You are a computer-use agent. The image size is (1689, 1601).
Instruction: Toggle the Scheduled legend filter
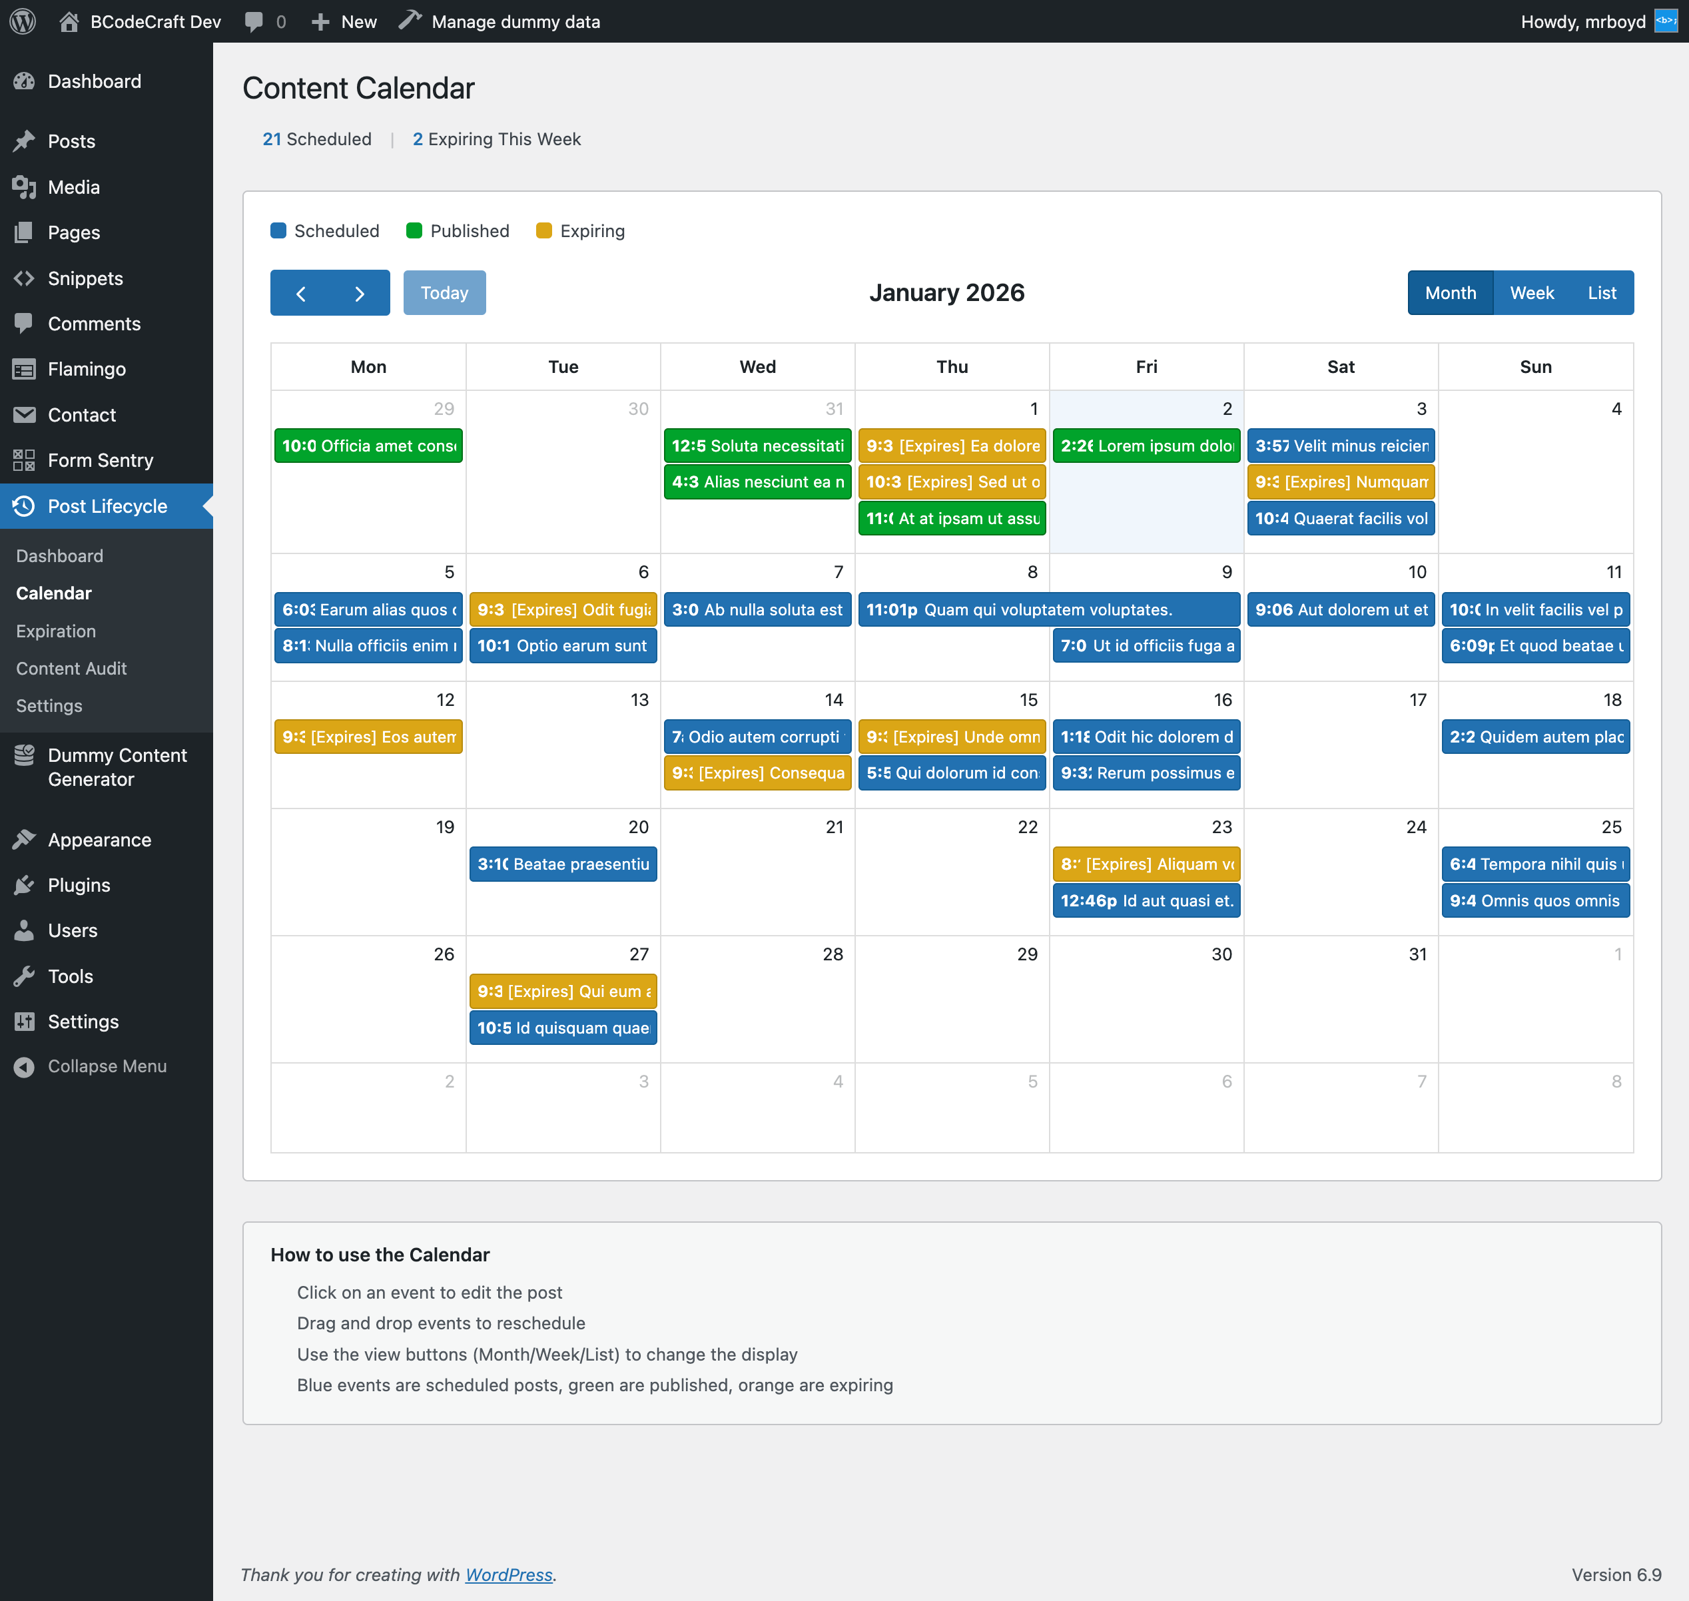(324, 230)
